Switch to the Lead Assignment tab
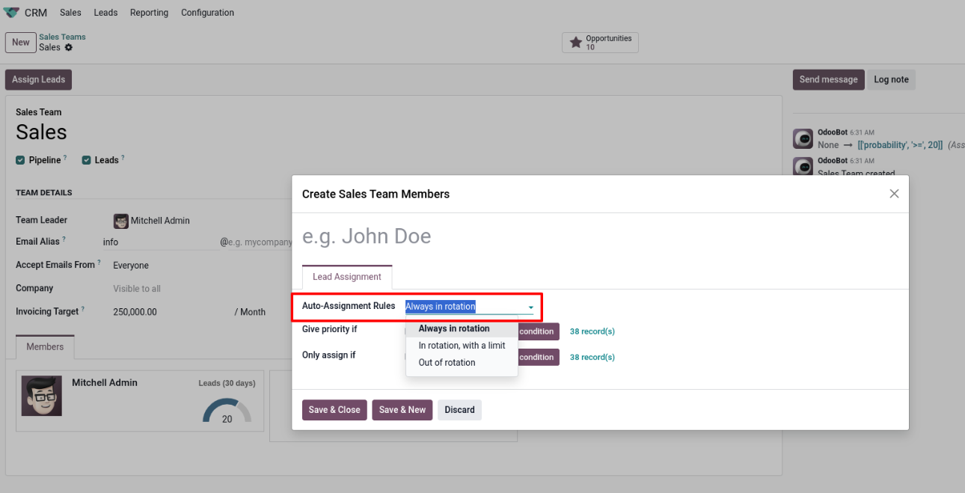Viewport: 965px width, 493px height. coord(346,277)
